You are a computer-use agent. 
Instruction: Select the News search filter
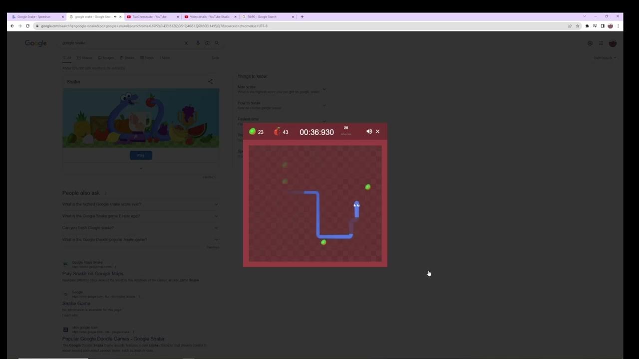coord(147,58)
